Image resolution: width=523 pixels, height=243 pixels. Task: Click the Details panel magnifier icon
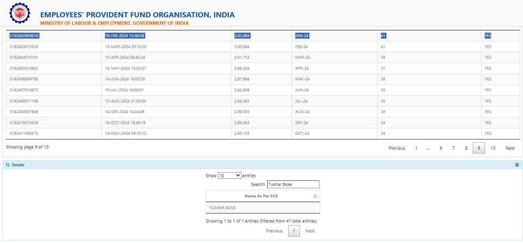pos(8,165)
